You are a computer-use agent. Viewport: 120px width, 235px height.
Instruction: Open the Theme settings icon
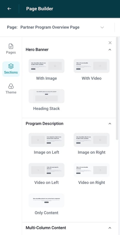coord(11,86)
